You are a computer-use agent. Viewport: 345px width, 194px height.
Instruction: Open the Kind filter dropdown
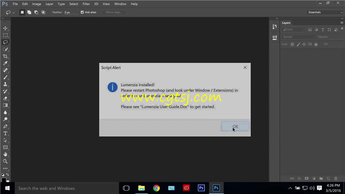(293, 30)
